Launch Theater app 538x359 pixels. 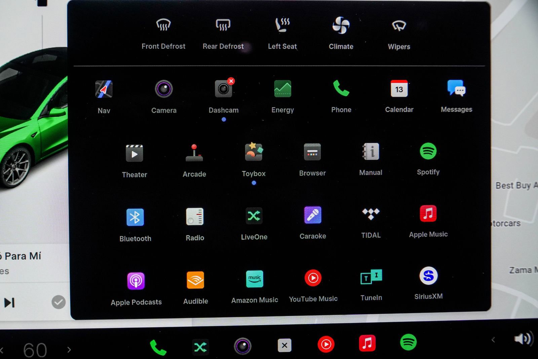134,161
